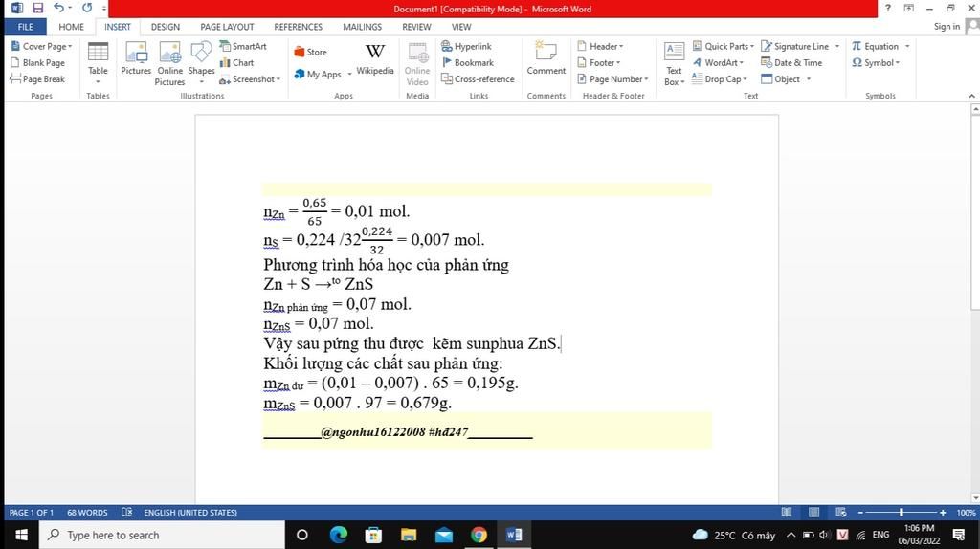Screen dimensions: 980x549
Task: Insert a SmartArt graphic
Action: click(x=243, y=46)
